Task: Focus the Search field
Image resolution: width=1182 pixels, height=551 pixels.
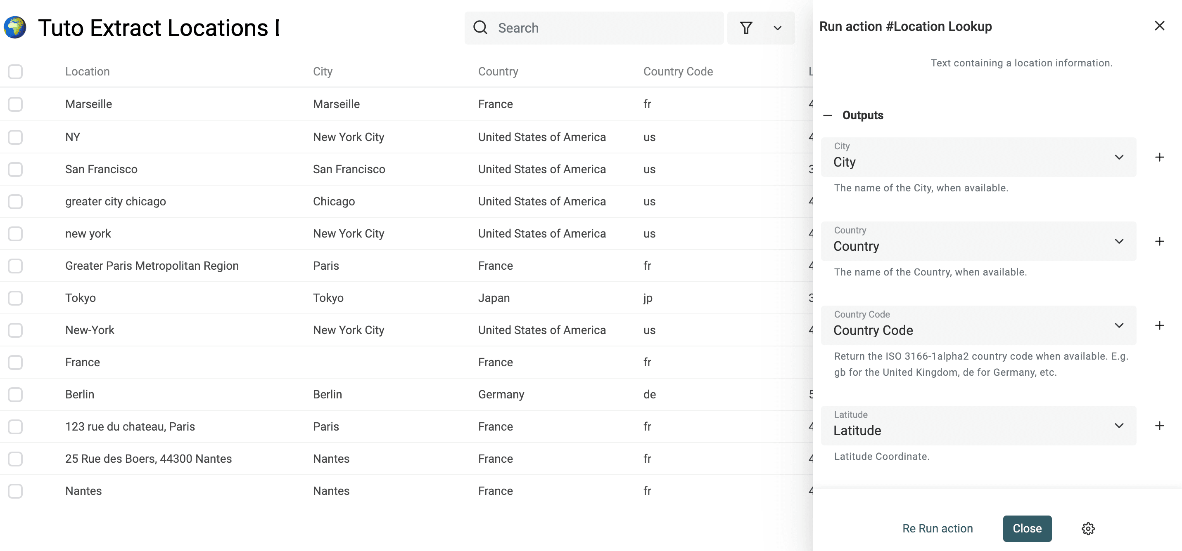Action: coord(594,28)
